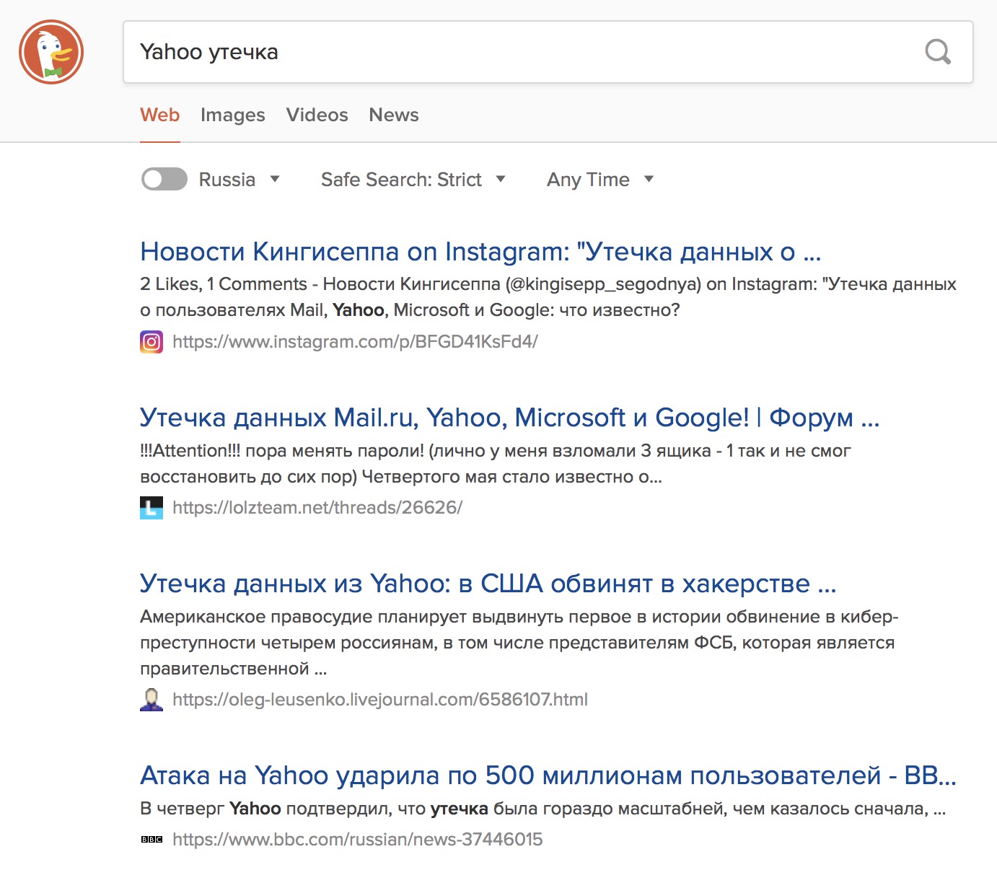Click the lolzteam favicon beside second result
Viewport: 997px width, 870px height.
coord(151,508)
